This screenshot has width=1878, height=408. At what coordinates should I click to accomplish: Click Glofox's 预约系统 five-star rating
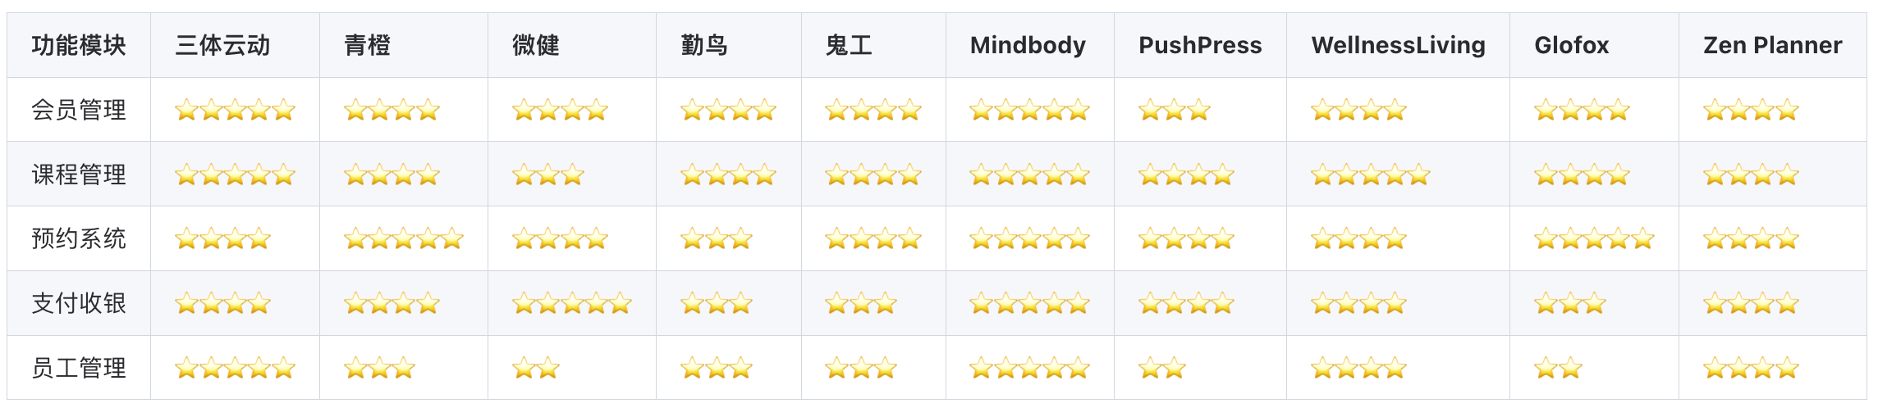point(1594,239)
